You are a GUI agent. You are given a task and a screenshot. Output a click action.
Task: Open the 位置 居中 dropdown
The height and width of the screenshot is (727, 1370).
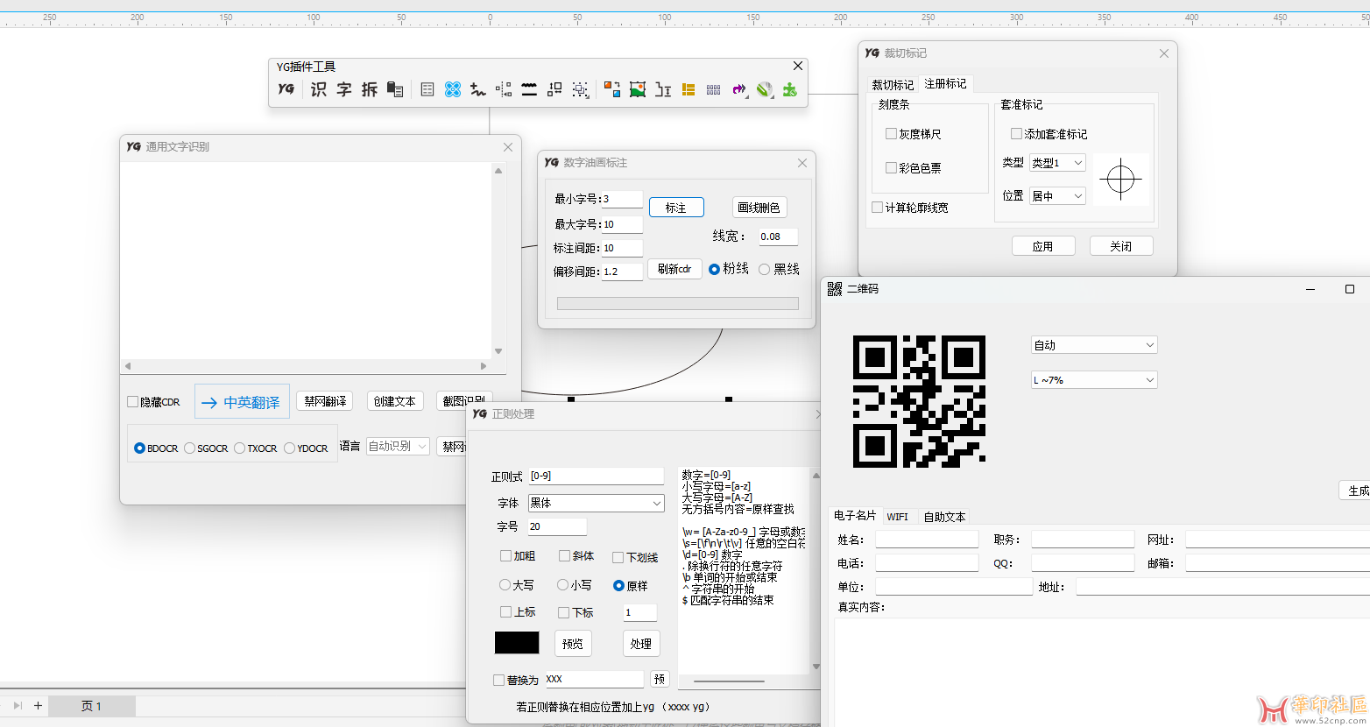coord(1058,196)
